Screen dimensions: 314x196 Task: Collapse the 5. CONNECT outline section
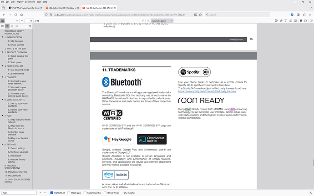tap(2, 77)
